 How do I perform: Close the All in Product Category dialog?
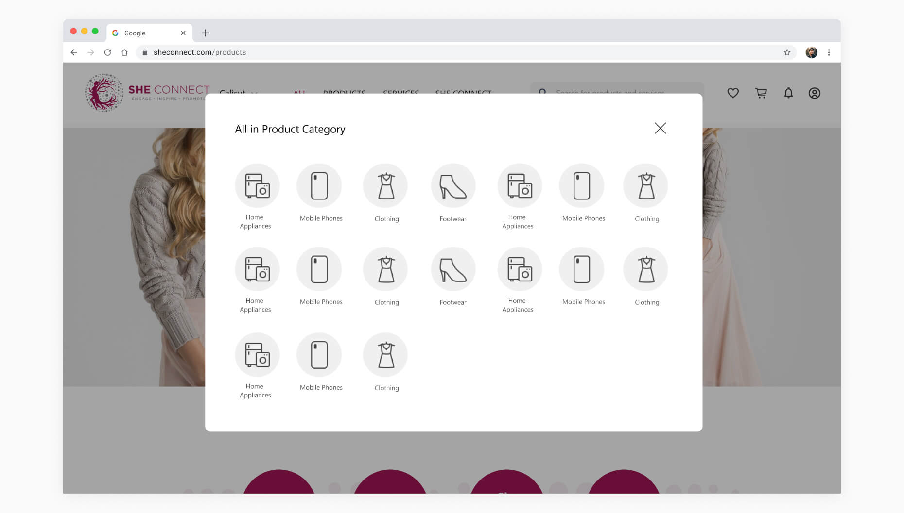660,129
